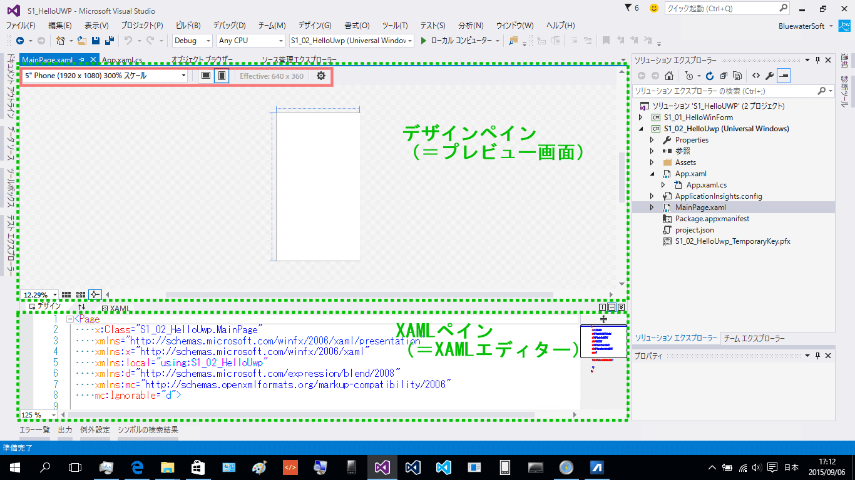Switch the designer to landscape orientation
Screen dimensions: 855x480
pyautogui.click(x=205, y=76)
